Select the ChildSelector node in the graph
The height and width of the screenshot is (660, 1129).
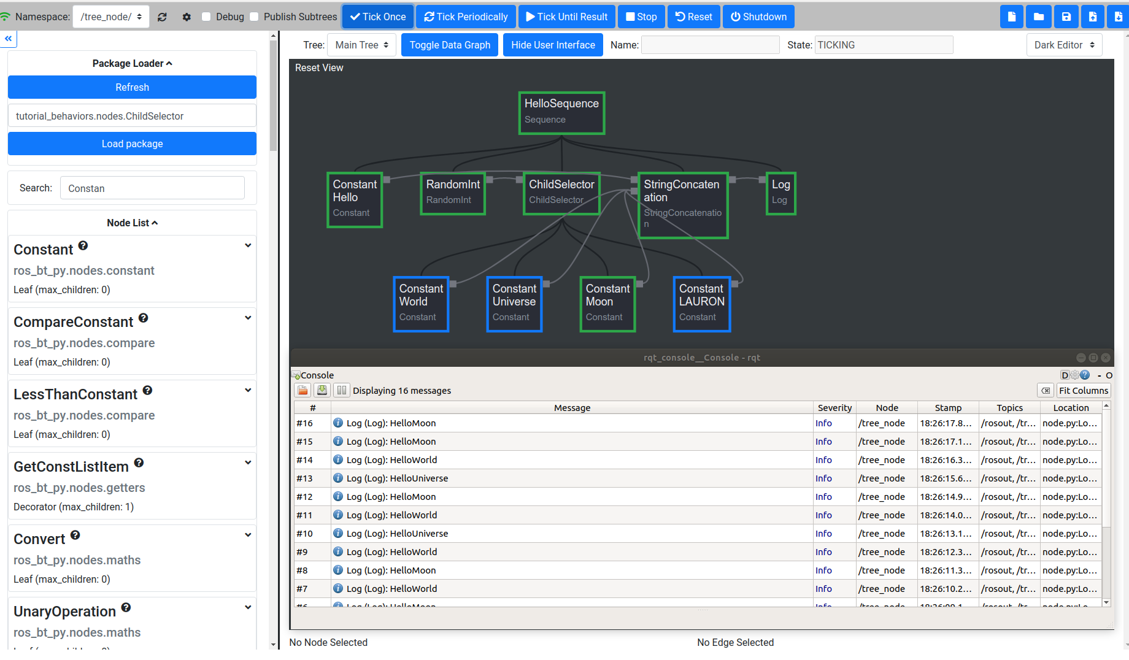click(561, 193)
